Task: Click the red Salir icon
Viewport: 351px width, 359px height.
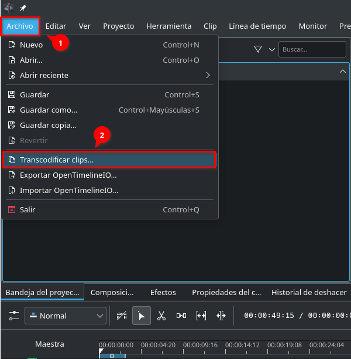Action: pyautogui.click(x=12, y=209)
